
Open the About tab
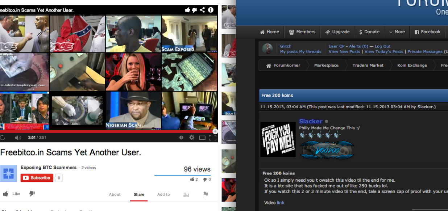(x=115, y=194)
